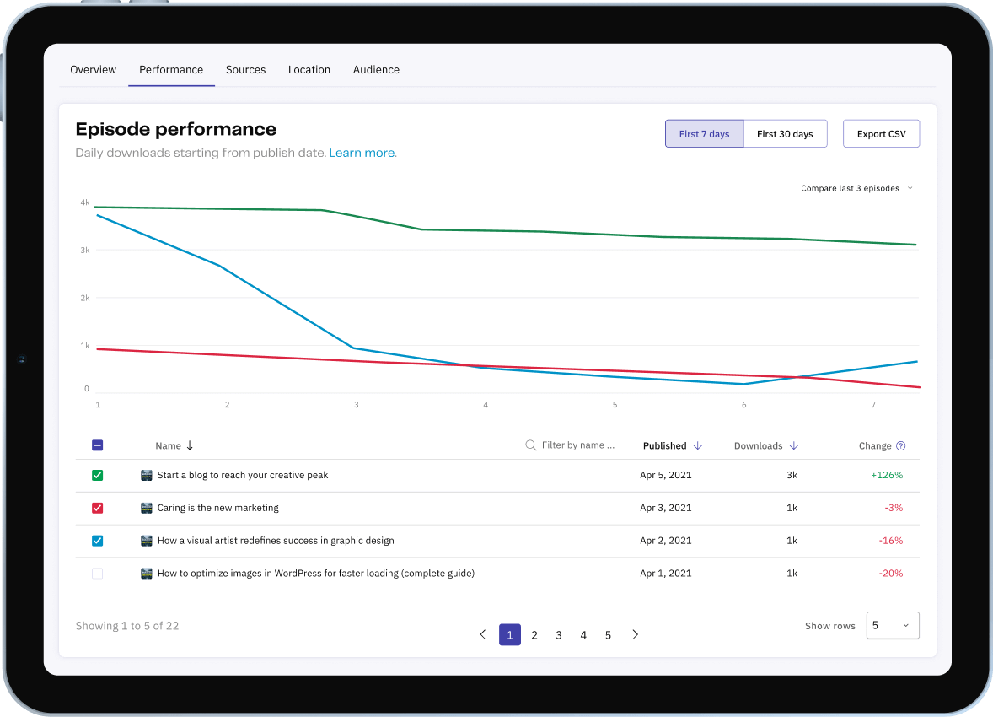Click the search magnifier icon beside Filter by name
The width and height of the screenshot is (993, 717).
pos(531,445)
